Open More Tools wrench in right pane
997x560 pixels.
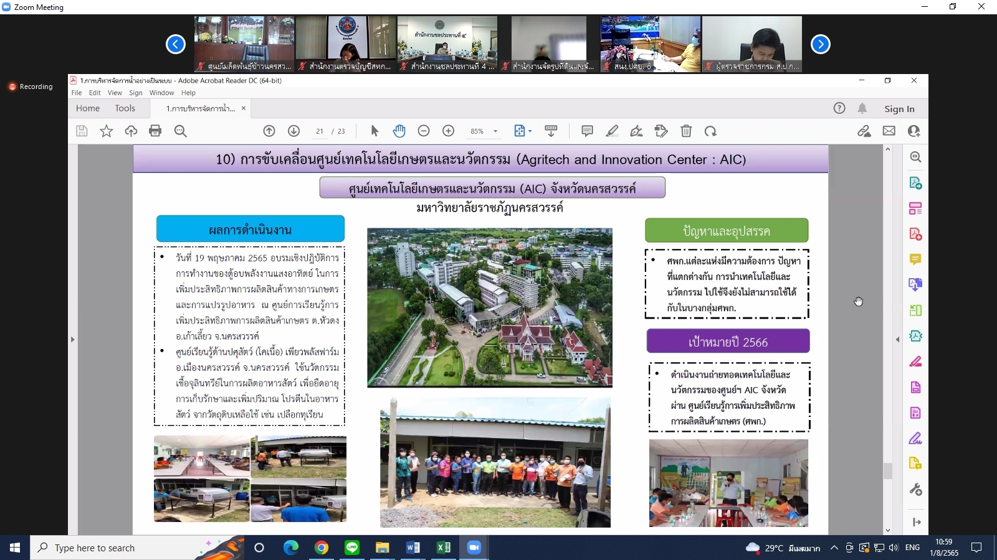(x=915, y=490)
